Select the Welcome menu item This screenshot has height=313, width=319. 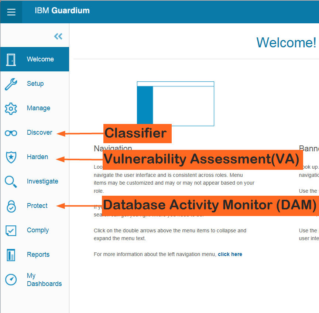35,59
